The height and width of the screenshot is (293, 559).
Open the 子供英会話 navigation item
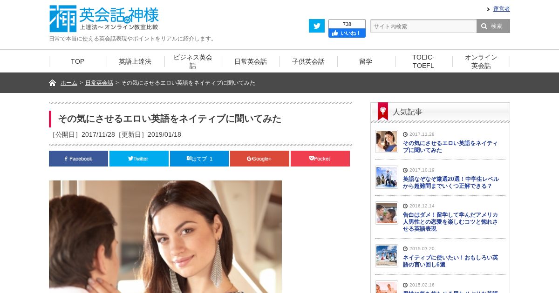pos(308,61)
